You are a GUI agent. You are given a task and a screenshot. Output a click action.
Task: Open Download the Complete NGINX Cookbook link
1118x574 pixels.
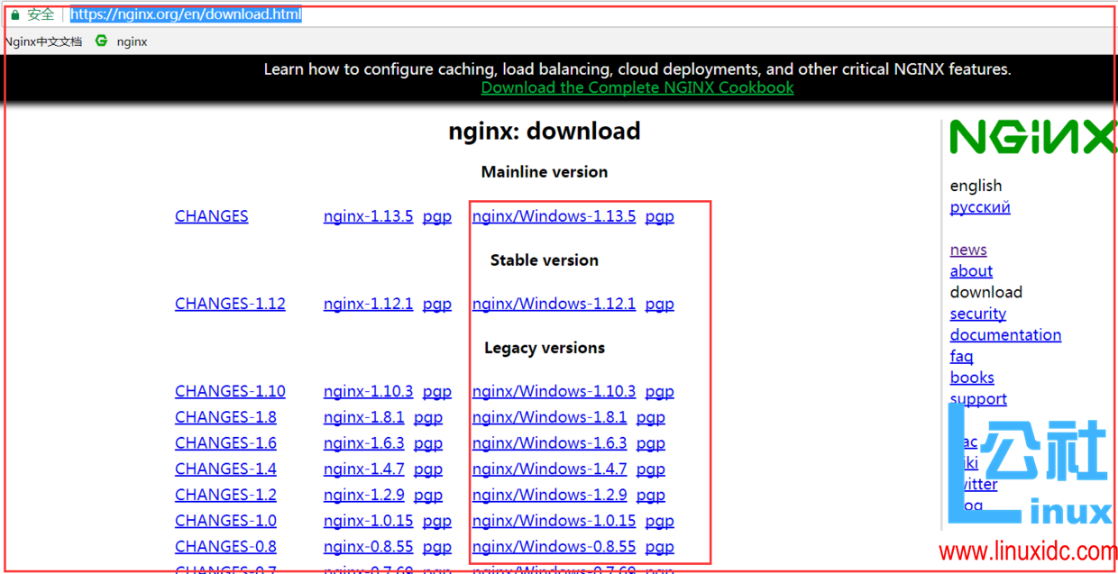[637, 87]
